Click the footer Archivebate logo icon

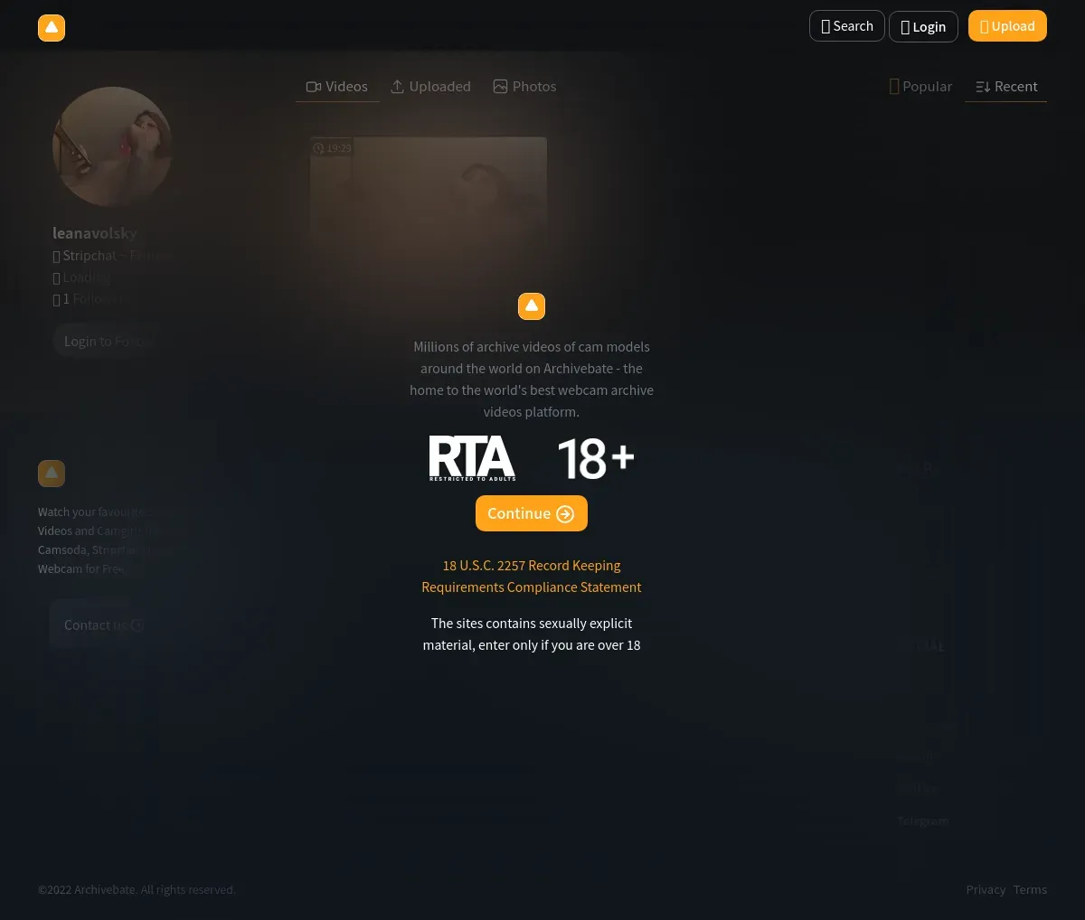[52, 474]
